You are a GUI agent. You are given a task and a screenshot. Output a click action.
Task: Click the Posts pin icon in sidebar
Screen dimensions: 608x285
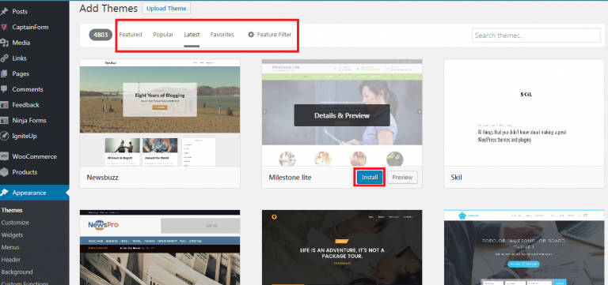coord(4,12)
